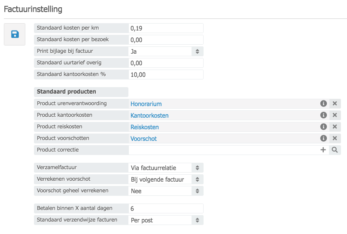This screenshot has height=234, width=347.
Task: Focus the Betalen binnen X aantal dagen field
Action: [x=166, y=208]
